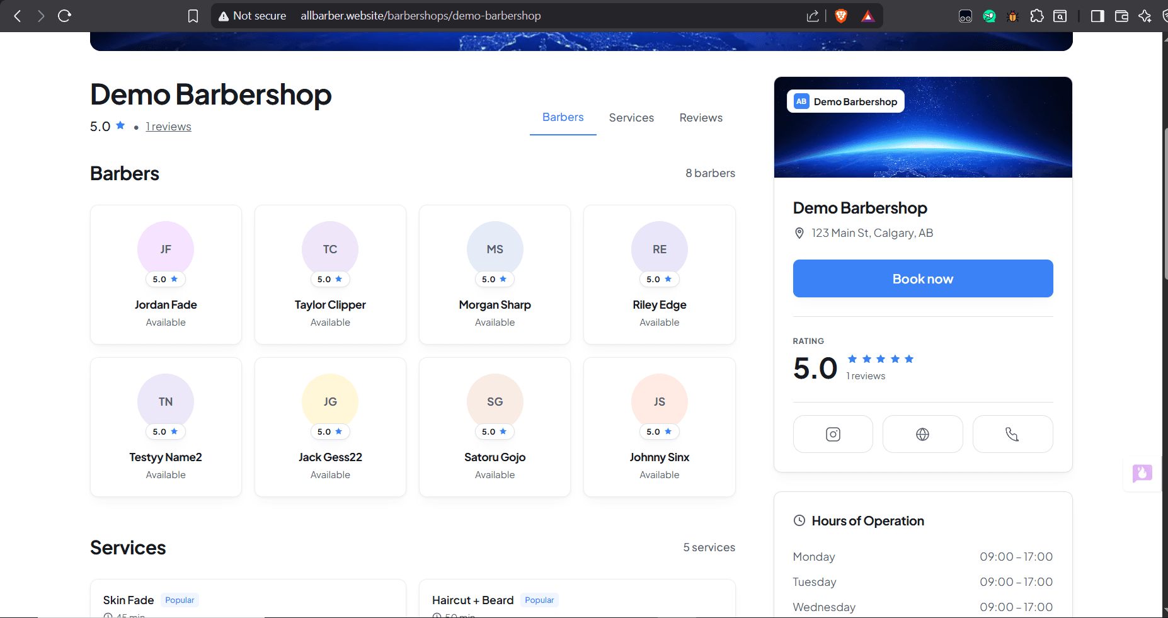This screenshot has width=1168, height=618.
Task: Click the share page icon in address bar
Action: click(813, 16)
